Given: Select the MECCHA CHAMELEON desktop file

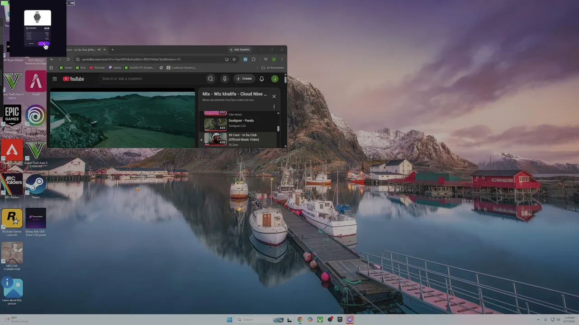Looking at the screenshot, I should [x=12, y=256].
